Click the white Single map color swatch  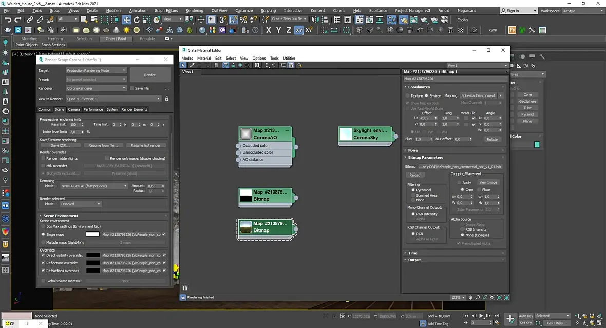pos(92,234)
